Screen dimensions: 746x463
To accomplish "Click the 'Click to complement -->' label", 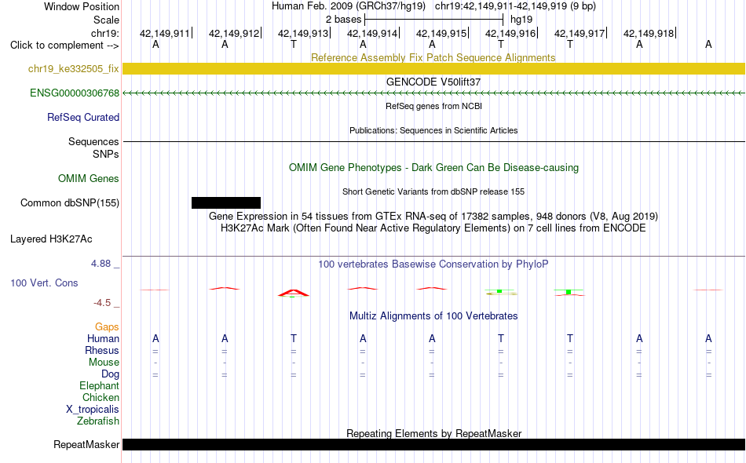I will click(x=64, y=46).
